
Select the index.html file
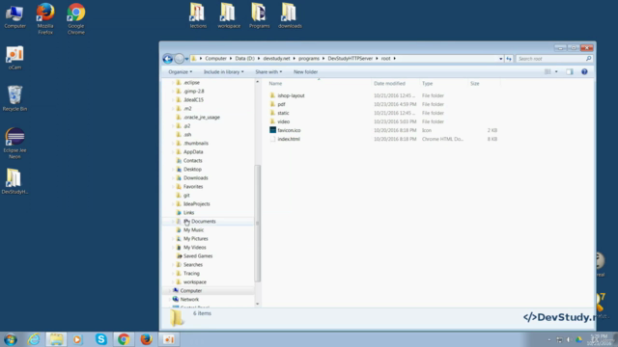(289, 139)
